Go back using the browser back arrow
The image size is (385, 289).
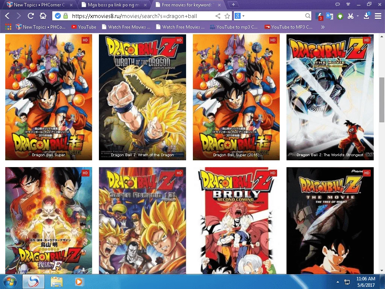[x=8, y=16]
